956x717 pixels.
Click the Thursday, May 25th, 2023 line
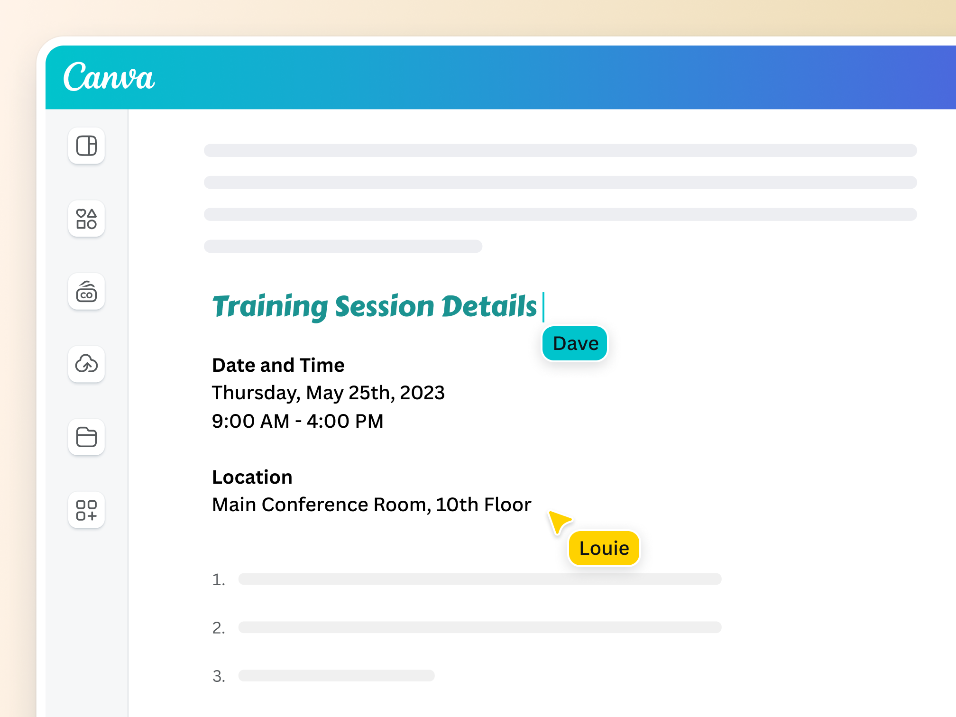328,393
